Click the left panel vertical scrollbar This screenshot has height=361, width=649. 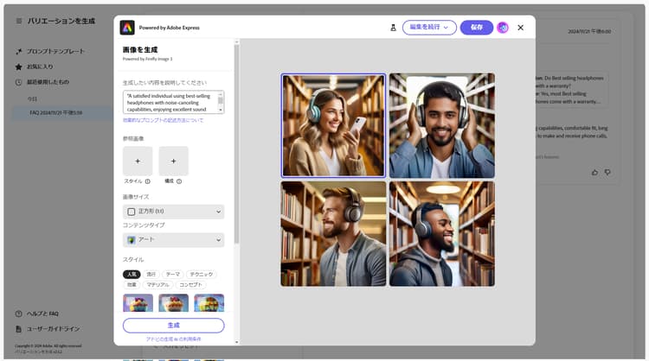pos(237,143)
